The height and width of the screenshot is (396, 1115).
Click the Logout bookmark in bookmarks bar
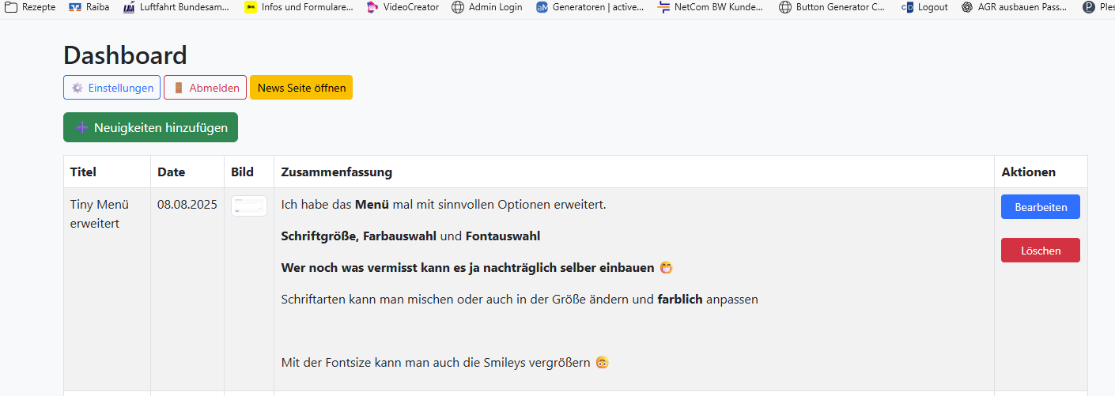click(x=925, y=7)
